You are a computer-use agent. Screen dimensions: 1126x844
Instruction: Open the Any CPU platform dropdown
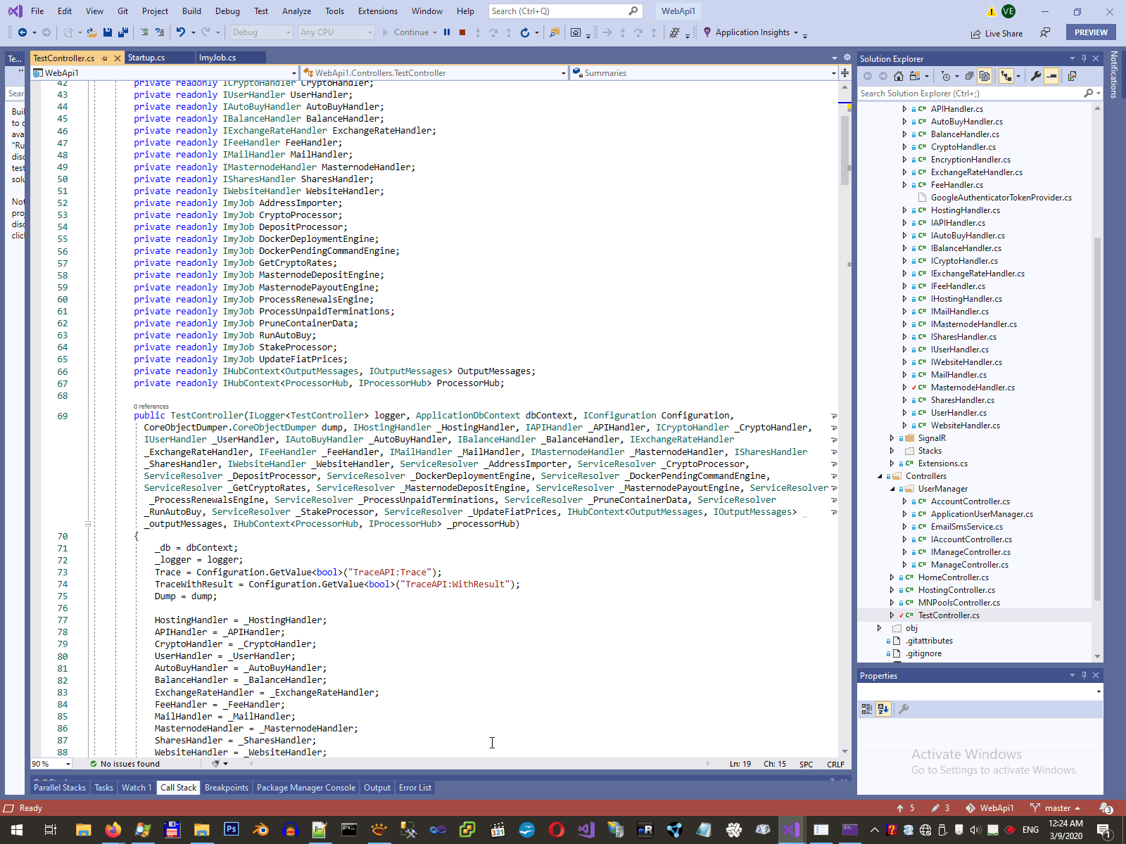pos(336,32)
